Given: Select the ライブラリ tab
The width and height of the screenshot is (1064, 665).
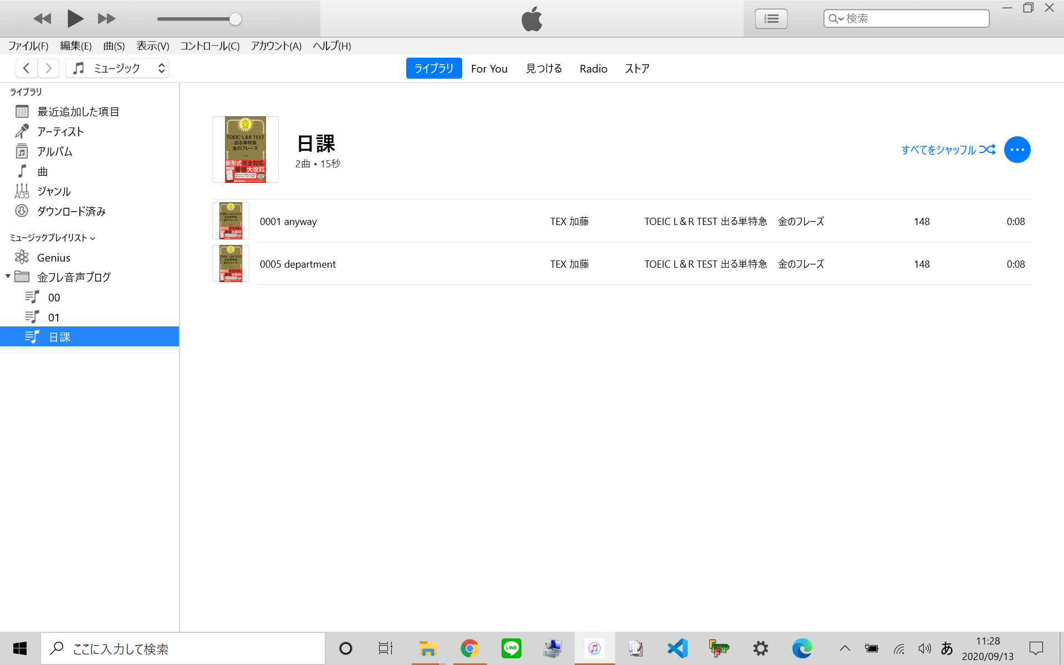Looking at the screenshot, I should (x=434, y=68).
